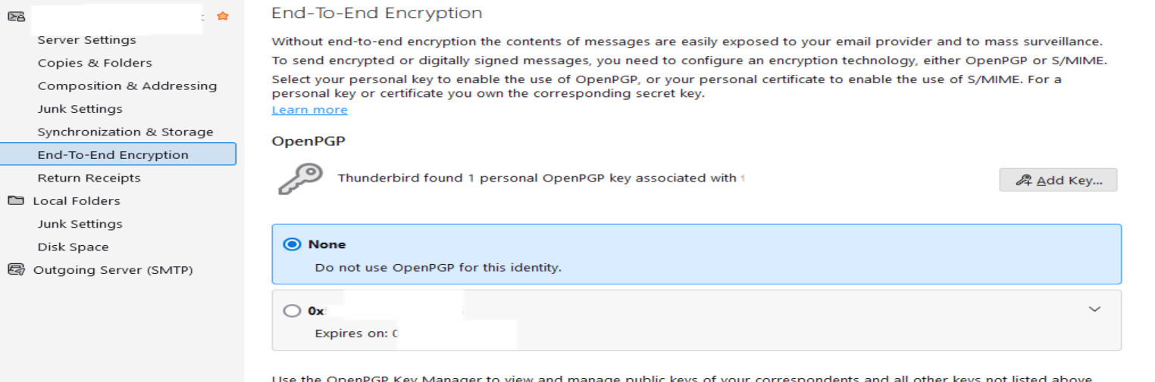Open Junk Settings under Local Folders
This screenshot has width=1155, height=382.
pos(80,224)
